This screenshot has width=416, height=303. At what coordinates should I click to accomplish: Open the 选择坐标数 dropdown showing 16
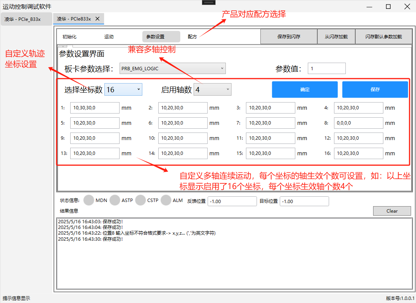pos(123,89)
